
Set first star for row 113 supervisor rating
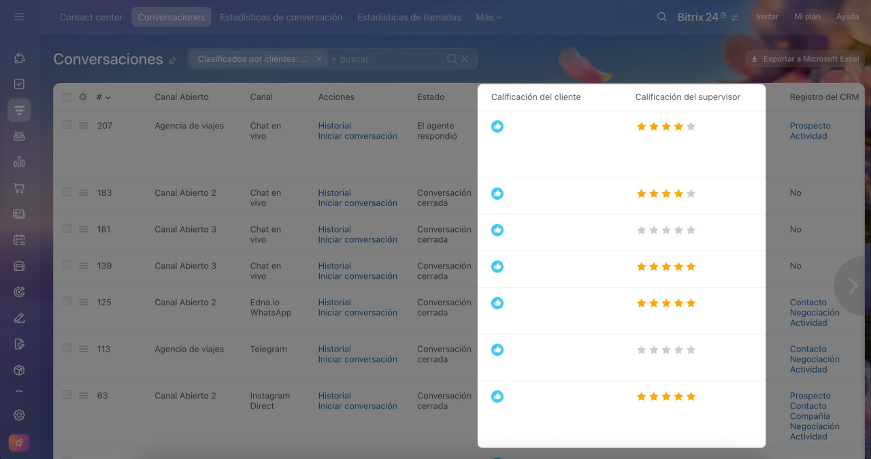tap(641, 350)
